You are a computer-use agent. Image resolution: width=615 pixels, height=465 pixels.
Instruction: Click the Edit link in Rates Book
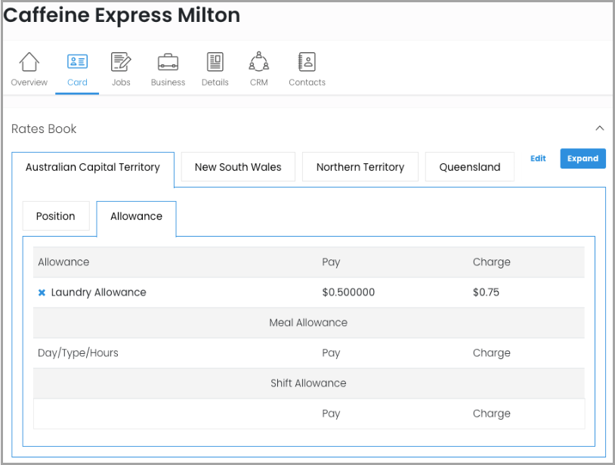tap(538, 159)
